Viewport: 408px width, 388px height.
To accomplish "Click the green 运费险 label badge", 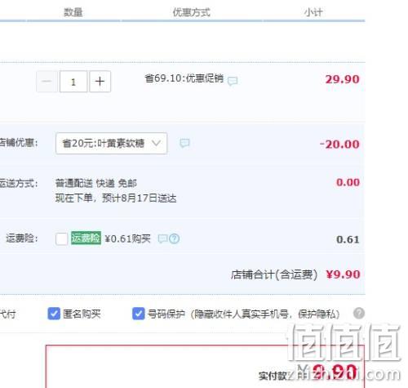I will tap(86, 238).
